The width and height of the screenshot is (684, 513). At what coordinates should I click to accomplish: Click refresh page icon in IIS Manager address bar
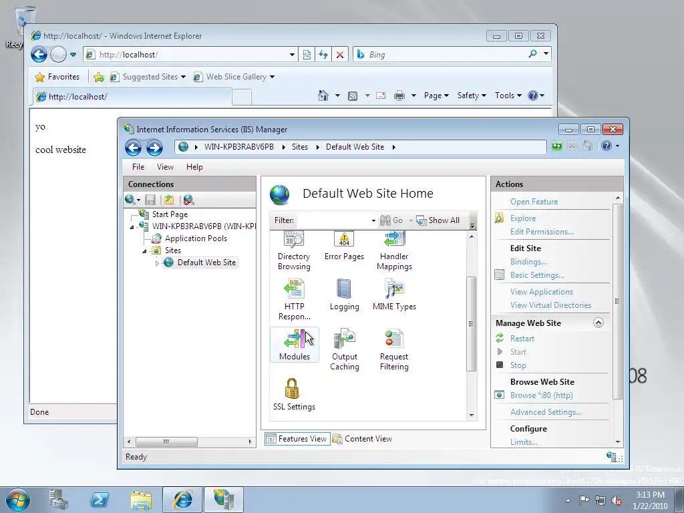tap(557, 146)
